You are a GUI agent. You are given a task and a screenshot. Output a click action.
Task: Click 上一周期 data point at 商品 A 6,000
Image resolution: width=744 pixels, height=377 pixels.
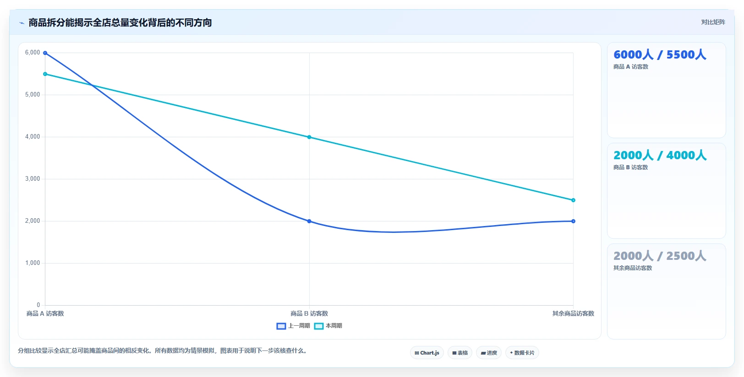45,53
